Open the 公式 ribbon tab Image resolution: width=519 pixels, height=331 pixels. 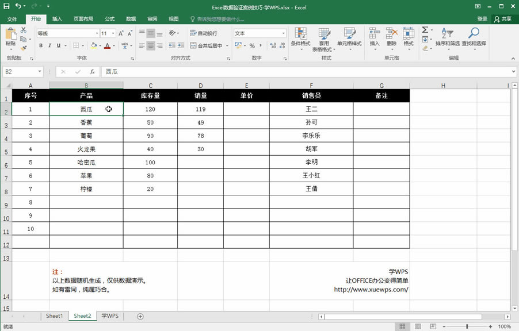pyautogui.click(x=109, y=18)
